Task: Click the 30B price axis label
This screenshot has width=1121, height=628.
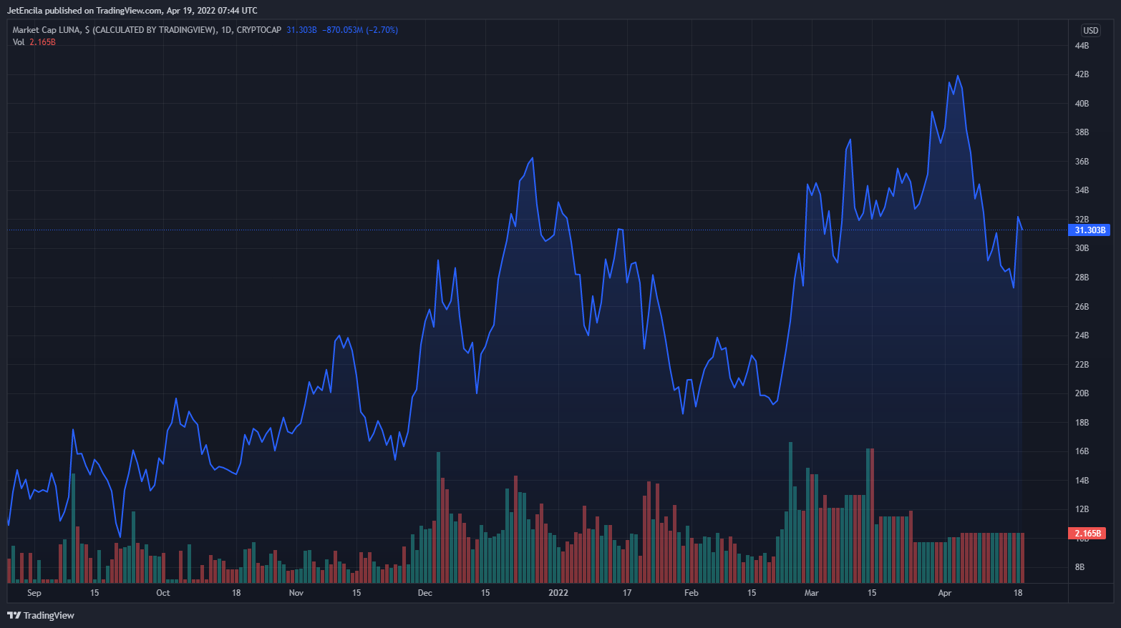Action: (1082, 248)
